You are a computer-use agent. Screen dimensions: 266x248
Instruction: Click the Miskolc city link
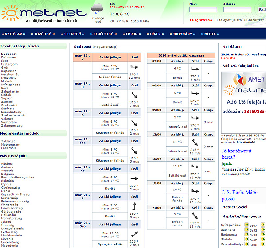pyautogui.click(x=7, y=81)
